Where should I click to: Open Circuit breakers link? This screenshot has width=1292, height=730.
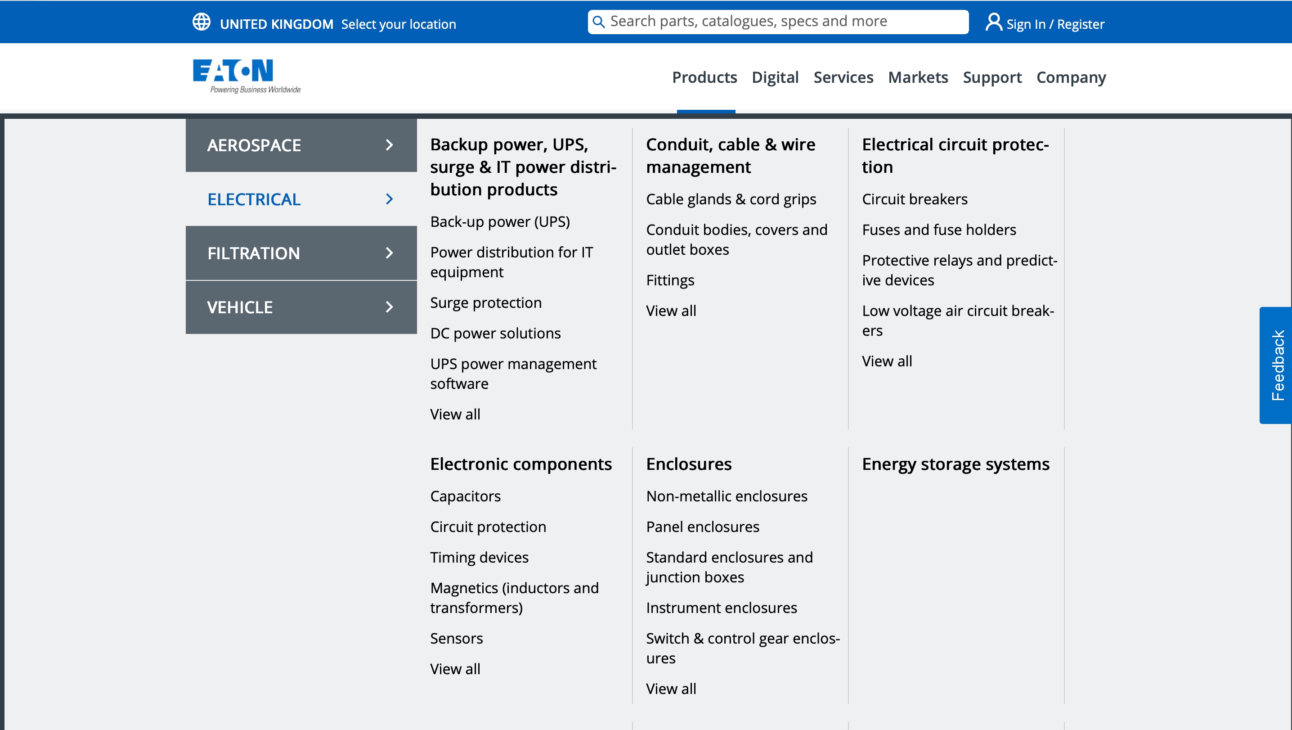pos(914,199)
